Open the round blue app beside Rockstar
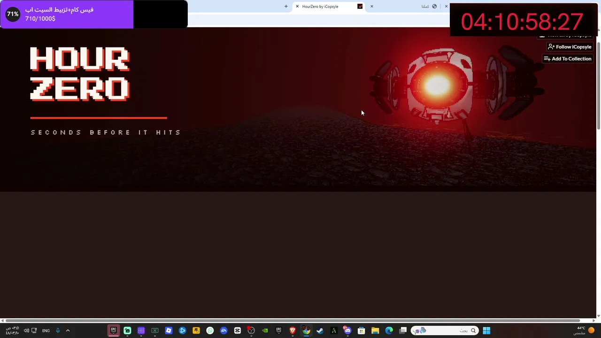Viewport: 601px width, 338px height. pos(182,330)
